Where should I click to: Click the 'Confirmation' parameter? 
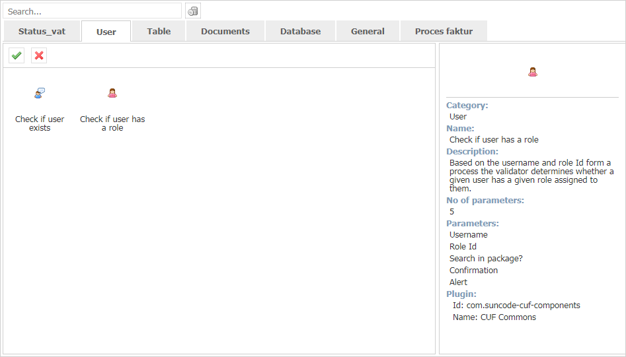point(473,270)
